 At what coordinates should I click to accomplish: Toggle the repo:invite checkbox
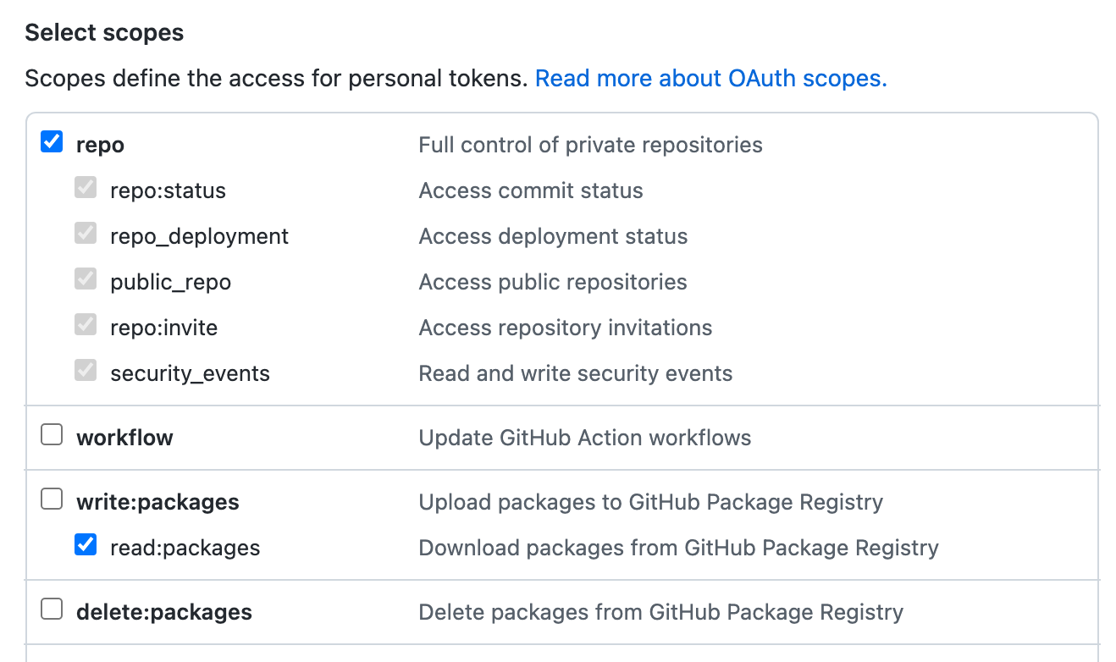85,324
